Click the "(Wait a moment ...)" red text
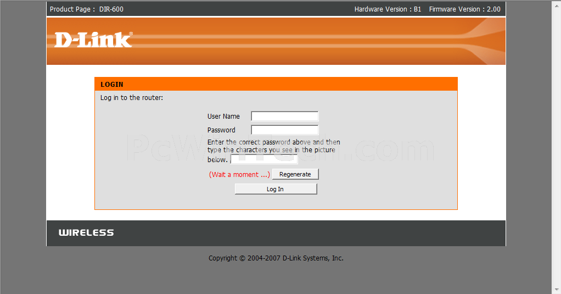The image size is (561, 294). 239,175
